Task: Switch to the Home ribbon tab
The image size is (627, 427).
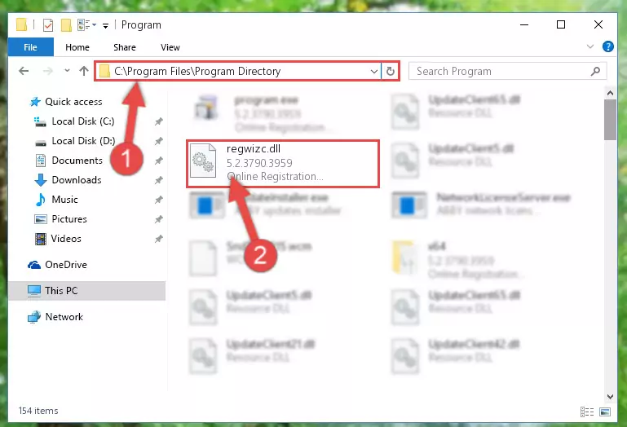Action: pyautogui.click(x=77, y=47)
